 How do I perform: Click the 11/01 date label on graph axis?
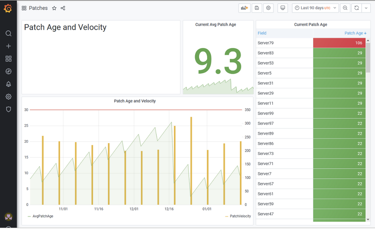[63, 209]
